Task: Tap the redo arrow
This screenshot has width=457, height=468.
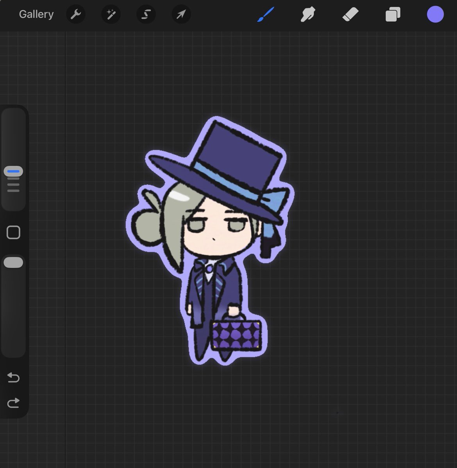Action: [13, 402]
